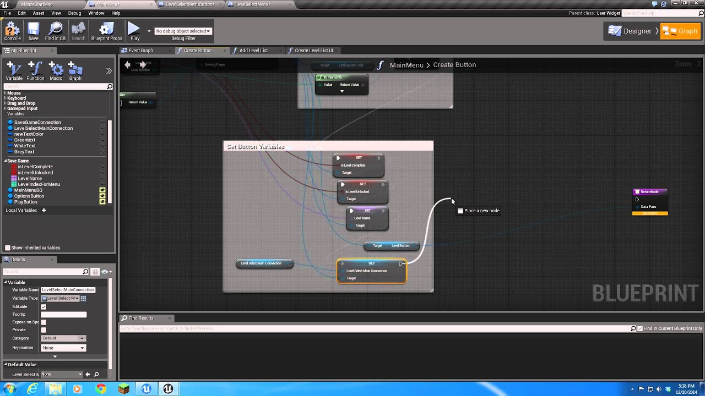Click the Find Results search field

point(375,328)
